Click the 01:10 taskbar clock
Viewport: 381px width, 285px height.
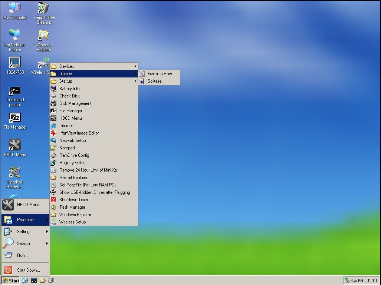pos(371,281)
